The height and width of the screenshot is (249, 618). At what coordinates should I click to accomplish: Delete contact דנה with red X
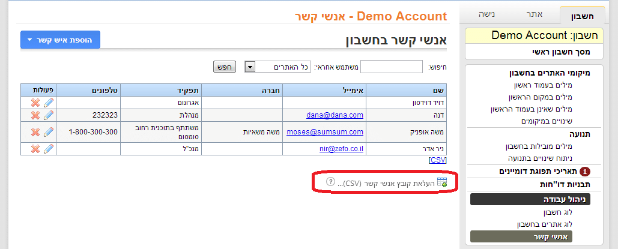35,115
